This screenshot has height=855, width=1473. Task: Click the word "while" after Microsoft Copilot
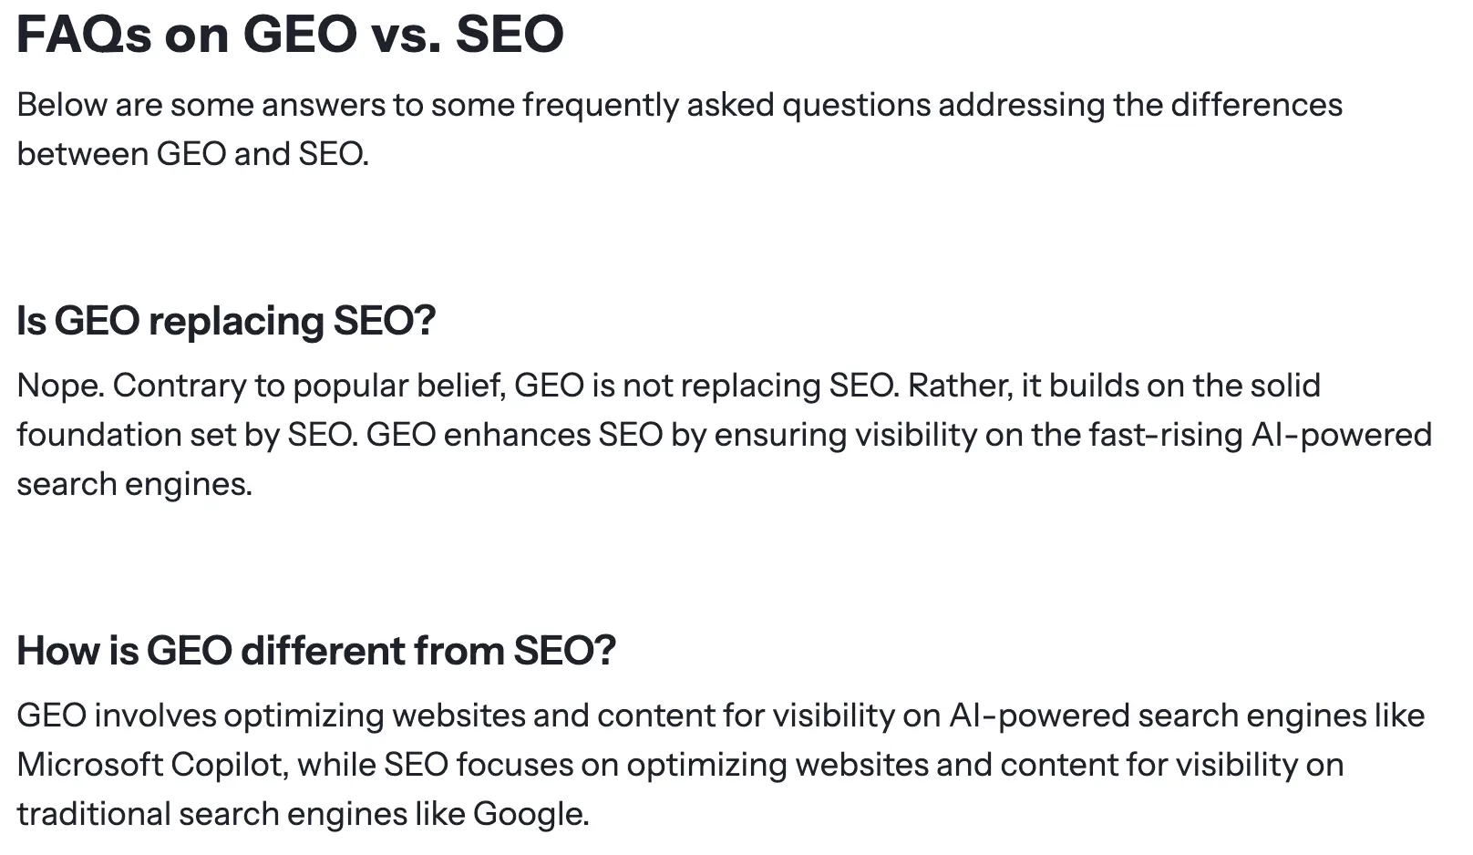[x=336, y=765]
